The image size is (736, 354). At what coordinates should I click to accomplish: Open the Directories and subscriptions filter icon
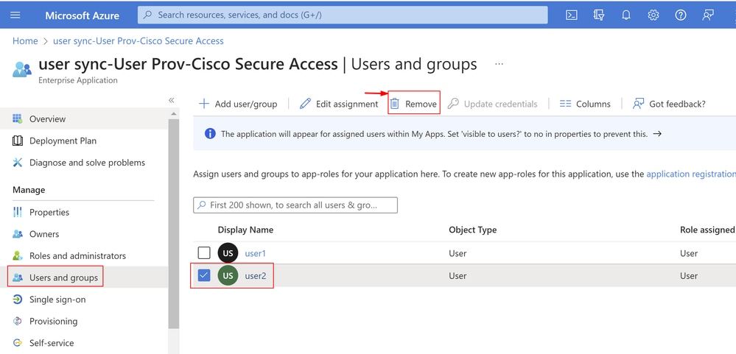click(598, 15)
